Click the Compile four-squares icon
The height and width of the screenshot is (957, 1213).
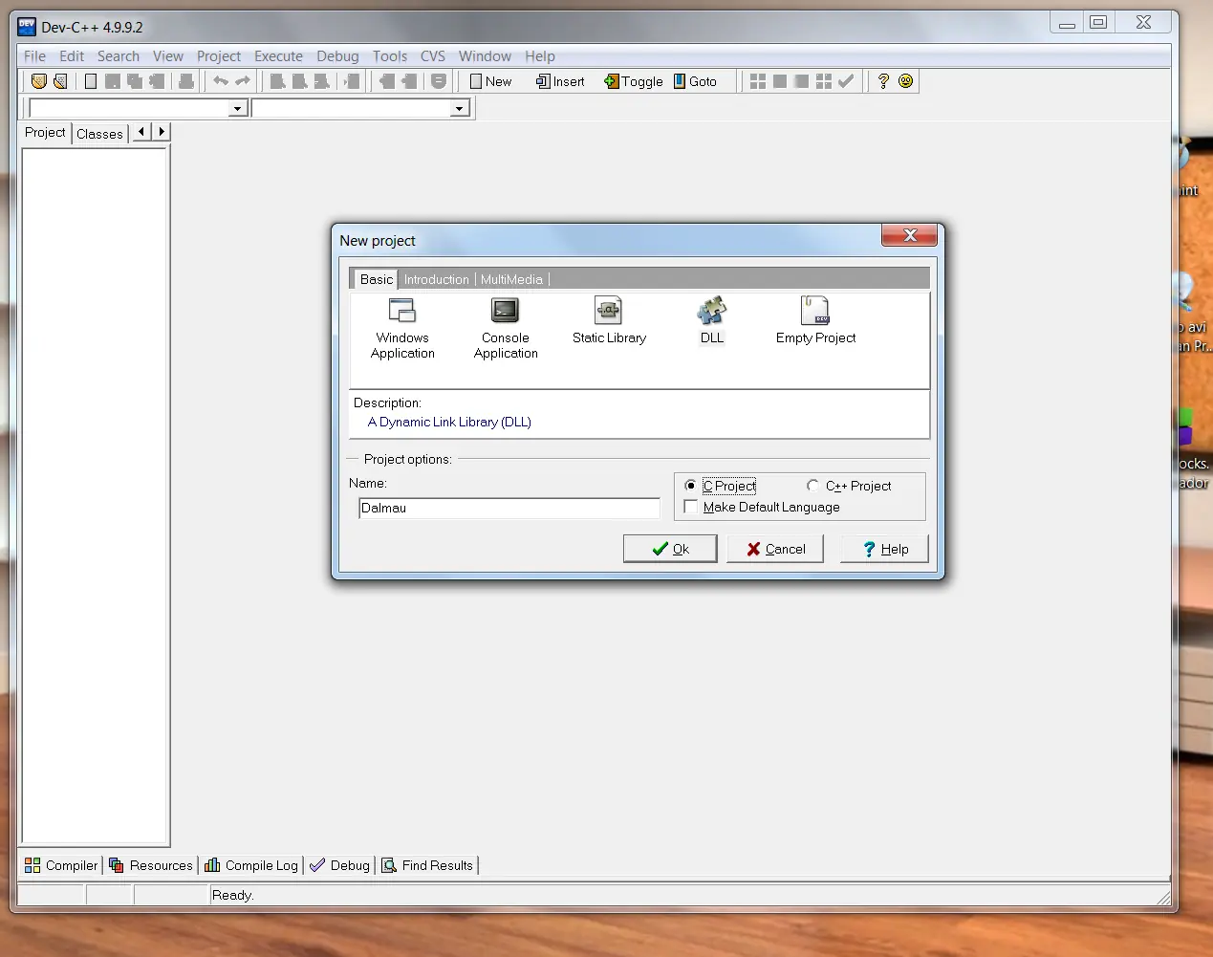758,81
